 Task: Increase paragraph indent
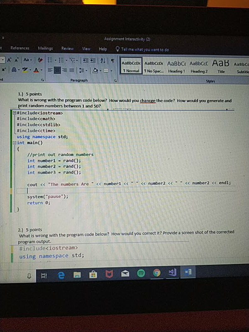click(93, 61)
